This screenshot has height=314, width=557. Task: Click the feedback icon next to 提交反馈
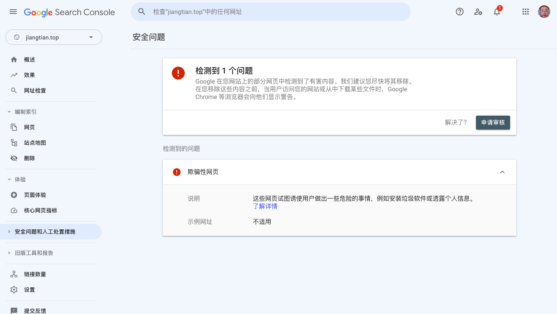[14, 311]
